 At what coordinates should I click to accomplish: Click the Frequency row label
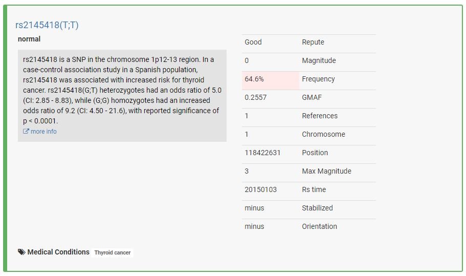tap(318, 79)
